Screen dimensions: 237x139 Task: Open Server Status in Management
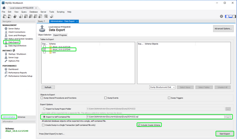pyautogui.click(x=14, y=28)
